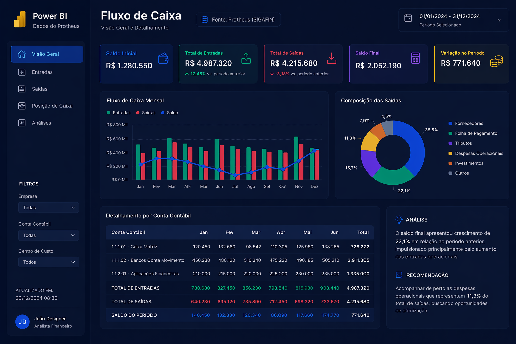This screenshot has width=516, height=344.
Task: Toggle the Saídas series in chart legend
Action: 145,113
